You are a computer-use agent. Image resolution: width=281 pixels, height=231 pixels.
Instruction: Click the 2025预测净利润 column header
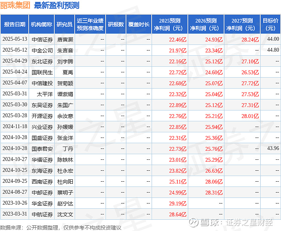tap(170, 24)
